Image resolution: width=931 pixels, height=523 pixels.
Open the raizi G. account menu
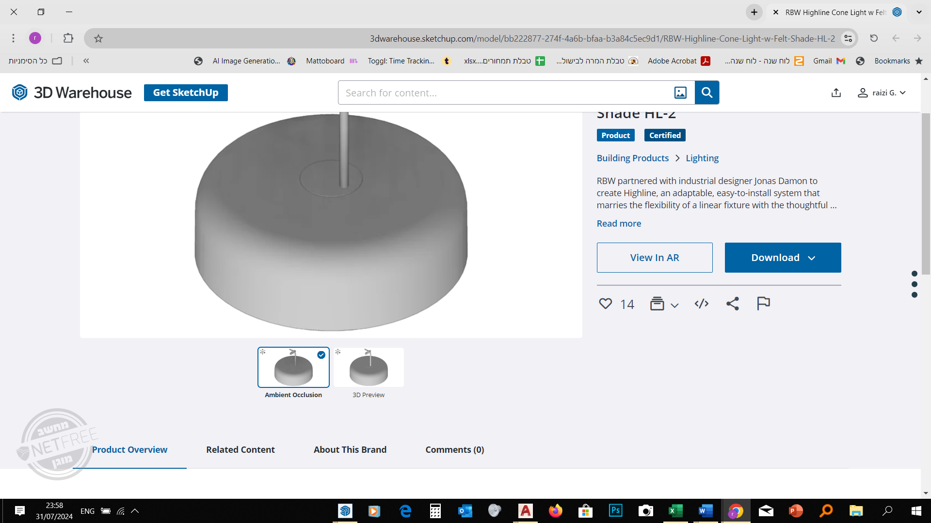point(882,92)
